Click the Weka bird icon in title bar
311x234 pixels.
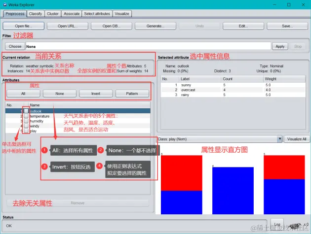coord(5,4)
